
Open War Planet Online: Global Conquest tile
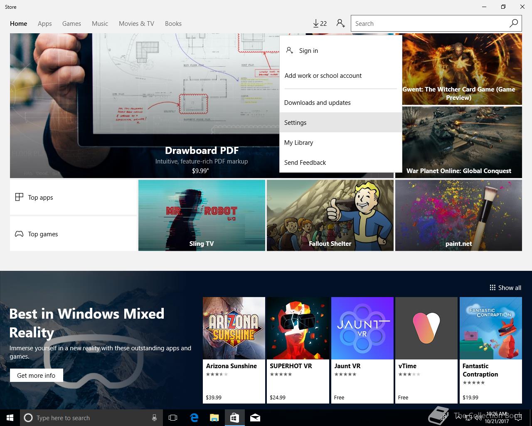click(458, 142)
